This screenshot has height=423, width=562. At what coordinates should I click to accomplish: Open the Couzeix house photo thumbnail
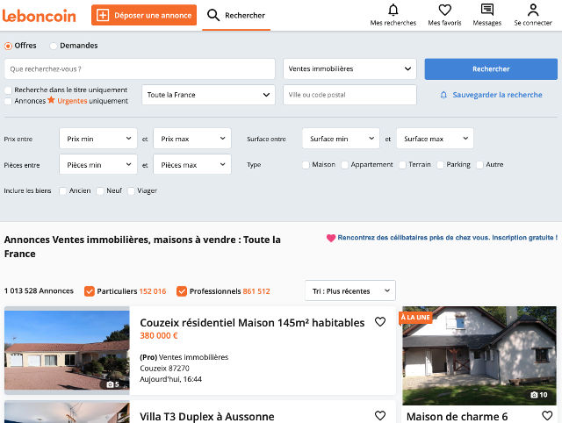coord(67,350)
